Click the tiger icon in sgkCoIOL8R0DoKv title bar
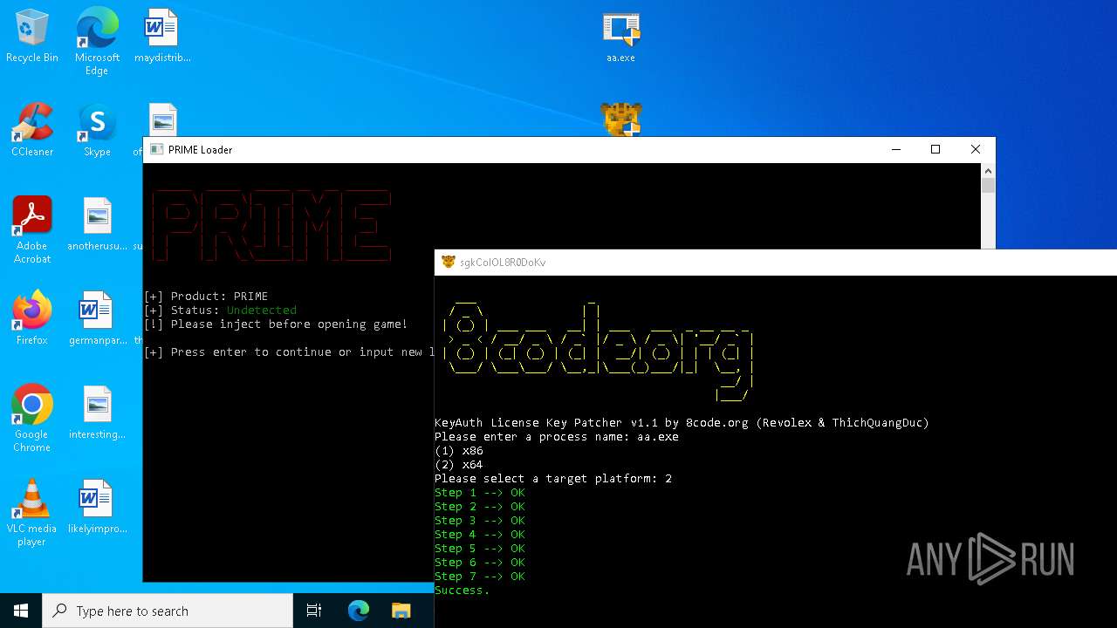1117x628 pixels. (x=448, y=262)
